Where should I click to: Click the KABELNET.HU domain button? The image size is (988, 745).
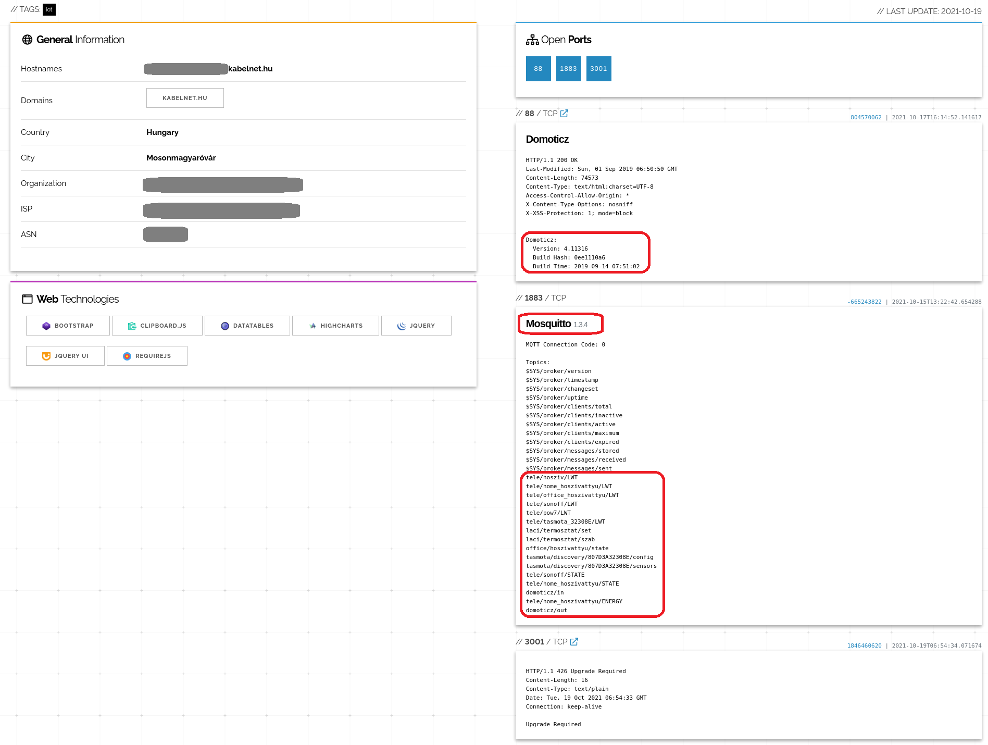pyautogui.click(x=185, y=98)
